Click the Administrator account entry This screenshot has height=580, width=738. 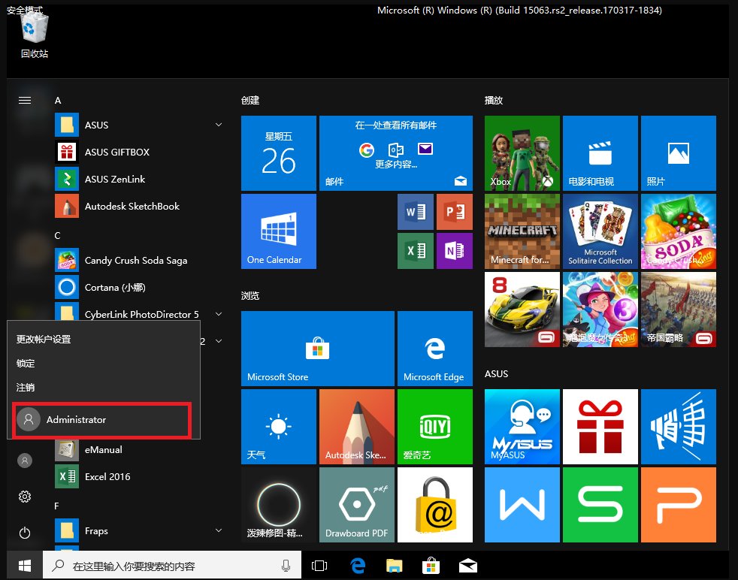tap(102, 420)
